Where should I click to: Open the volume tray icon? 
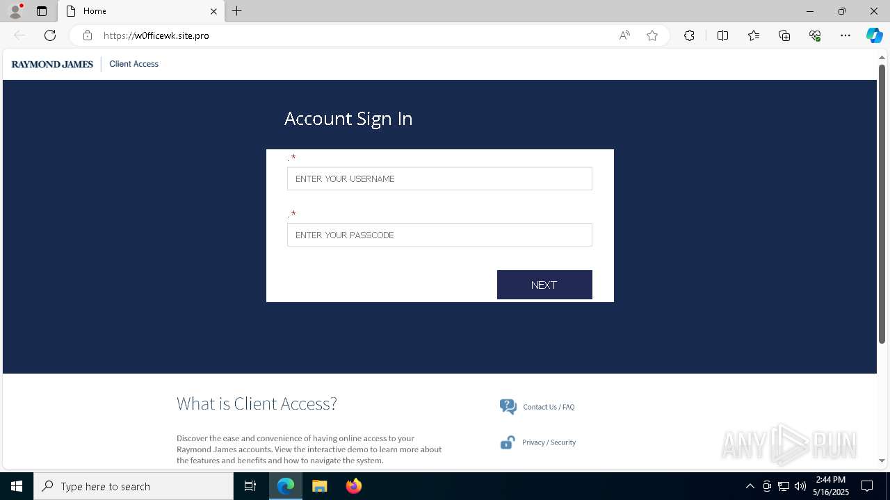click(x=800, y=486)
